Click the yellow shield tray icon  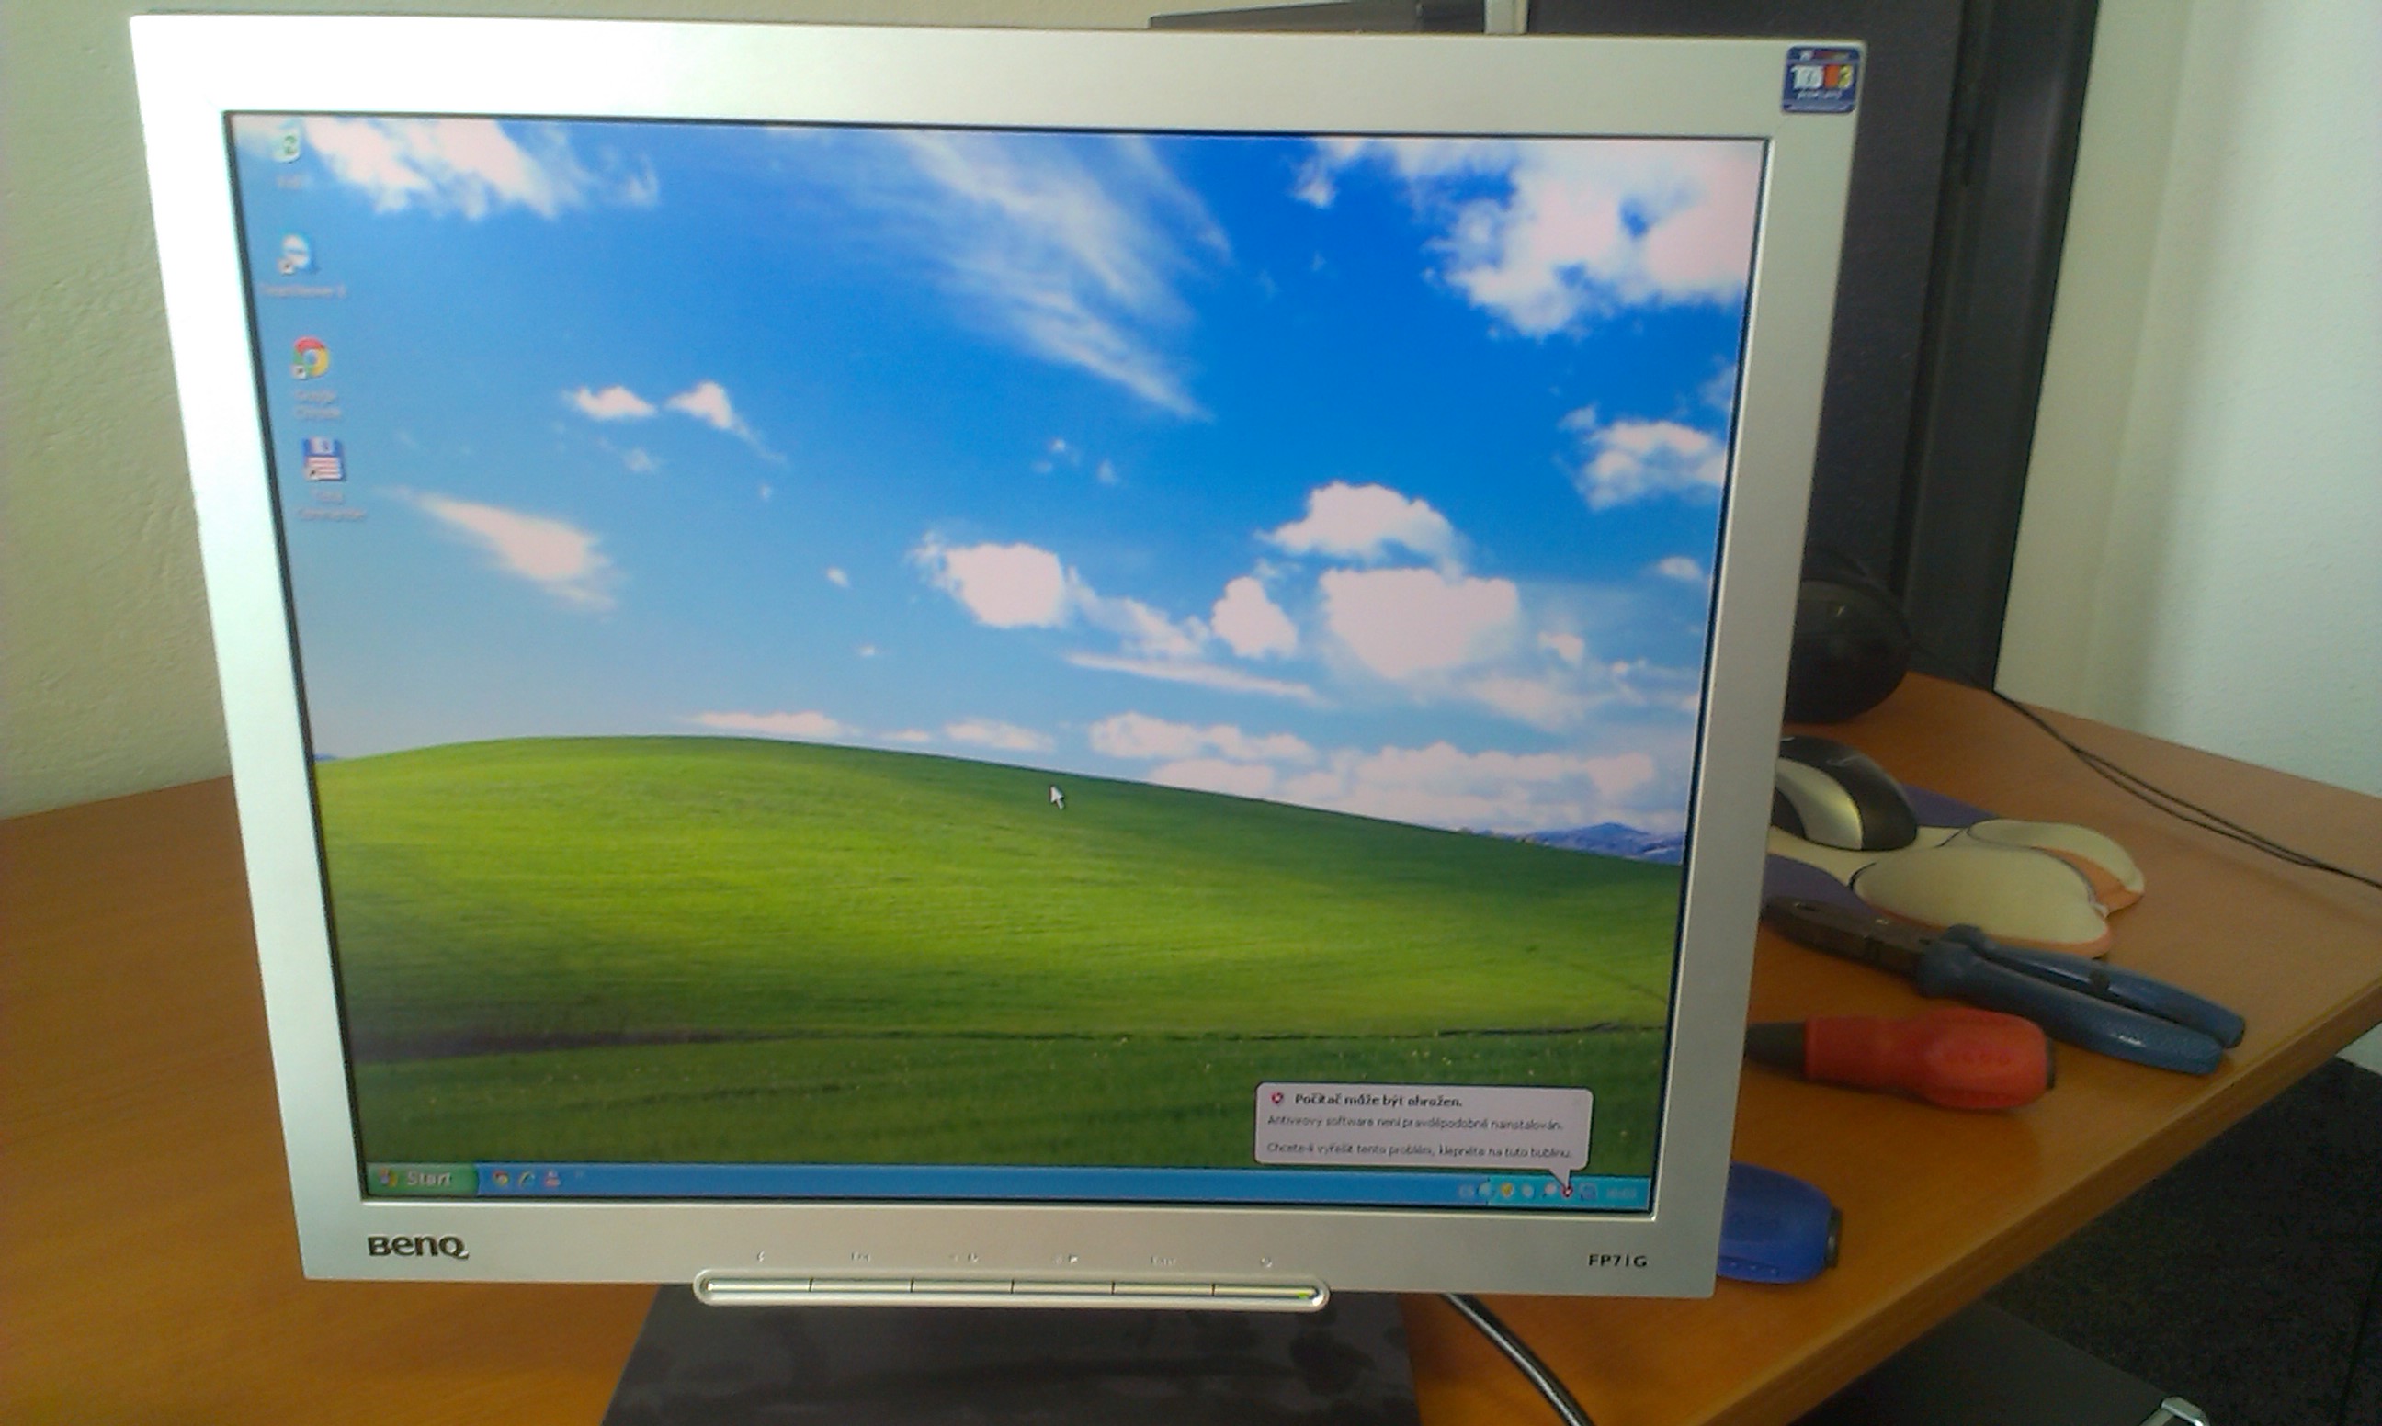pyautogui.click(x=1508, y=1191)
